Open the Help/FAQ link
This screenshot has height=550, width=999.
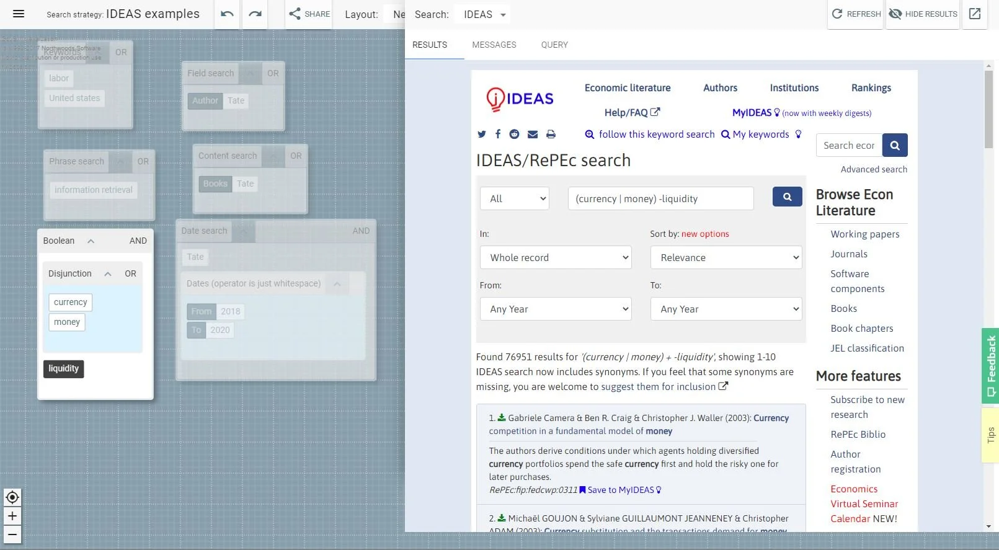(x=632, y=112)
